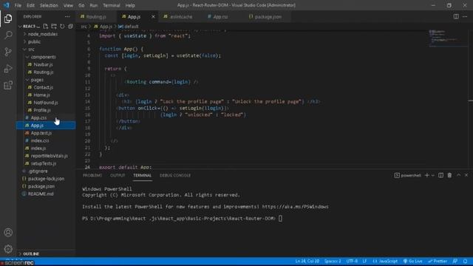
Task: Open the Help menu
Action: 130,5
